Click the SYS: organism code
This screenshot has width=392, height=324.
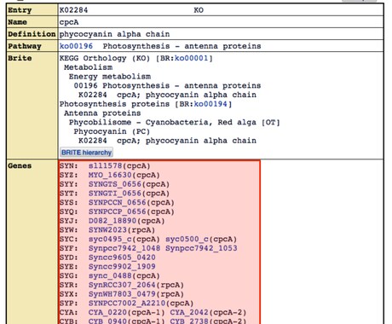pos(68,202)
